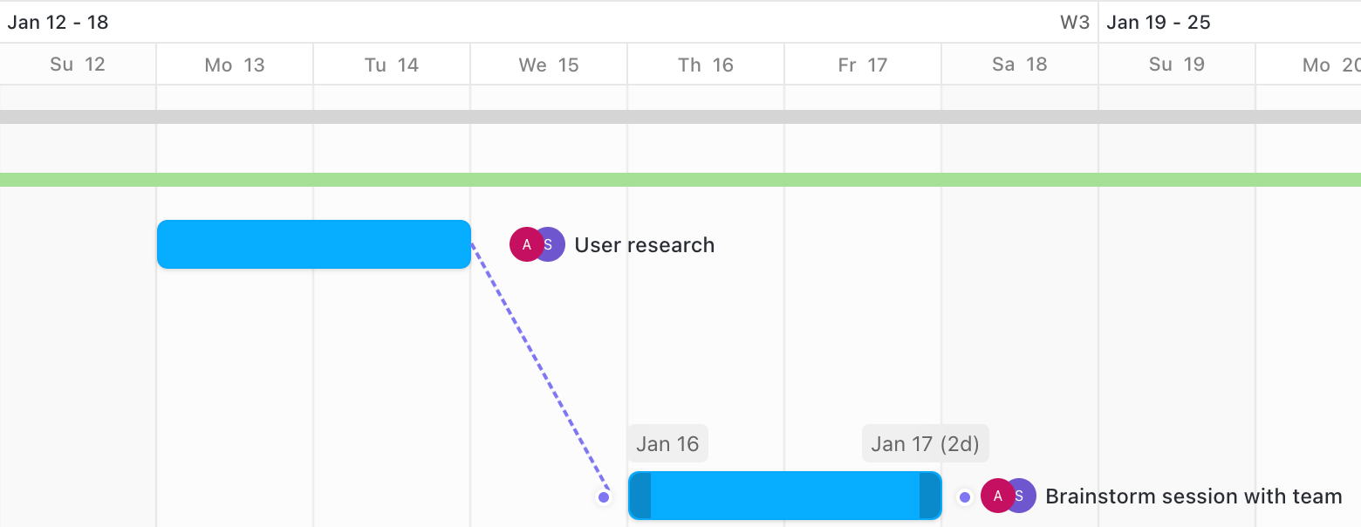Click left resize handle of Brainstorm bar

(640, 496)
